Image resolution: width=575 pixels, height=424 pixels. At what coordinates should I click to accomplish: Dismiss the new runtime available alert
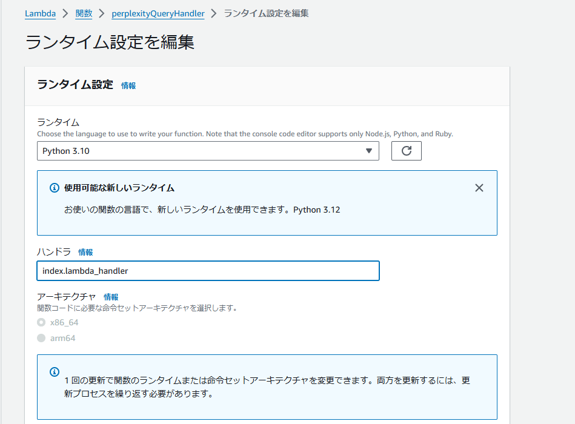[479, 188]
